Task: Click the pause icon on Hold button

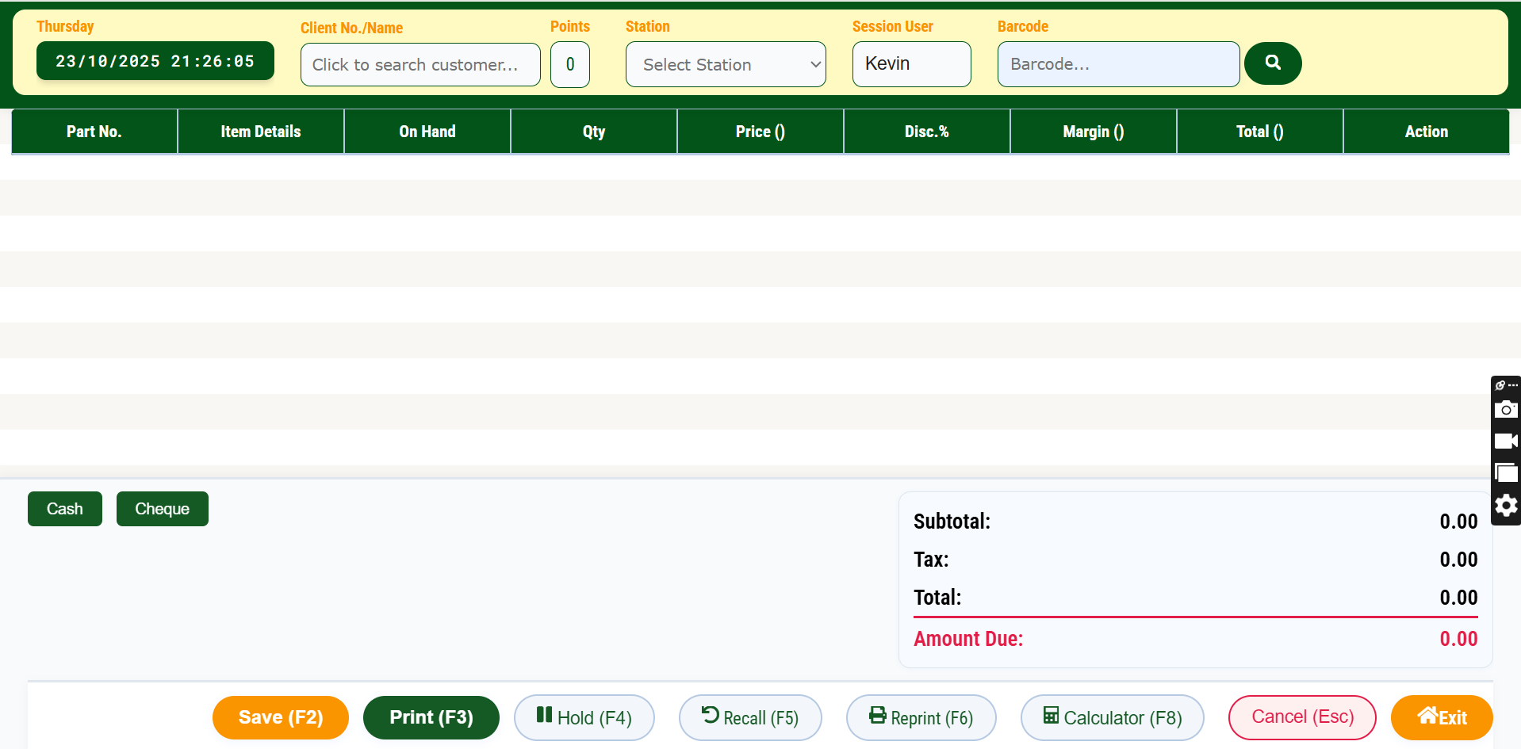Action: [542, 717]
